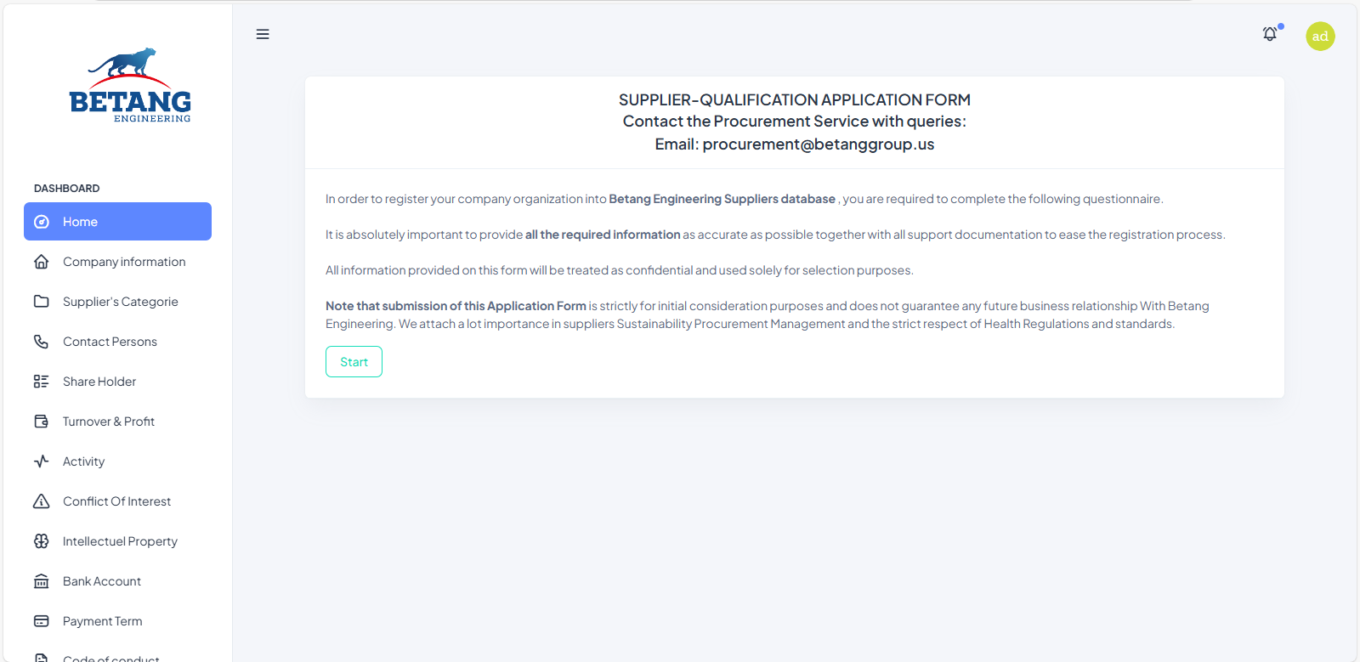The width and height of the screenshot is (1360, 662).
Task: Click the Intellectuel Property brain icon
Action: coord(41,541)
